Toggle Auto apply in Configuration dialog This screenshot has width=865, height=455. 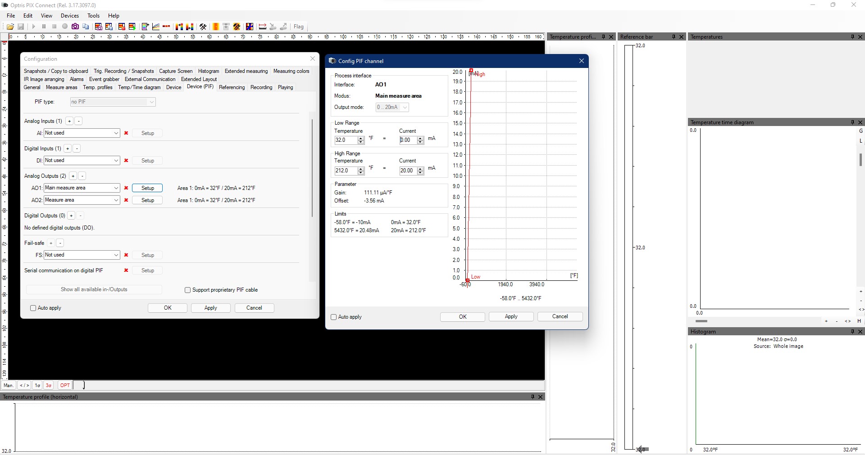click(x=33, y=308)
